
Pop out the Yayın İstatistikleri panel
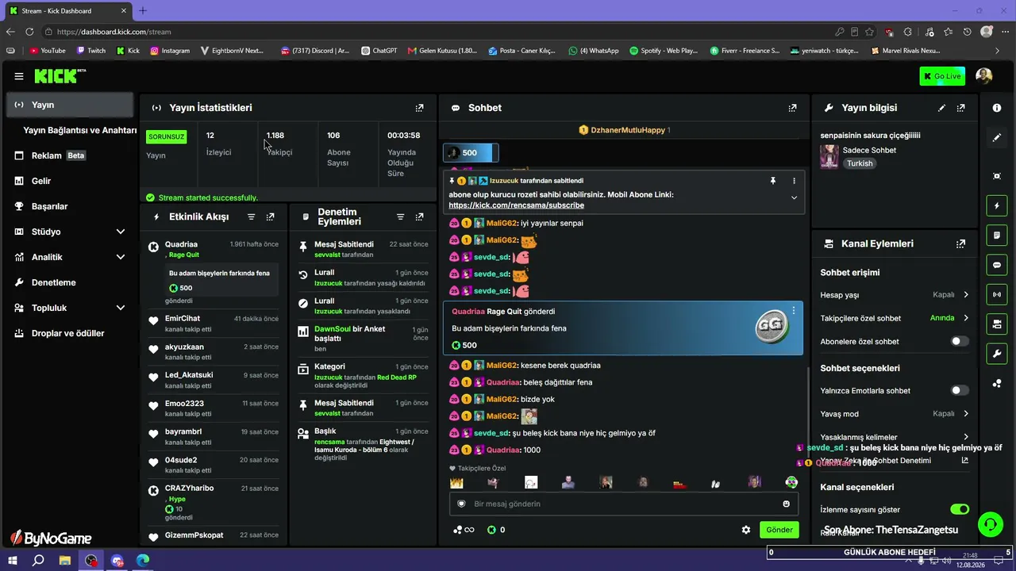coord(420,108)
